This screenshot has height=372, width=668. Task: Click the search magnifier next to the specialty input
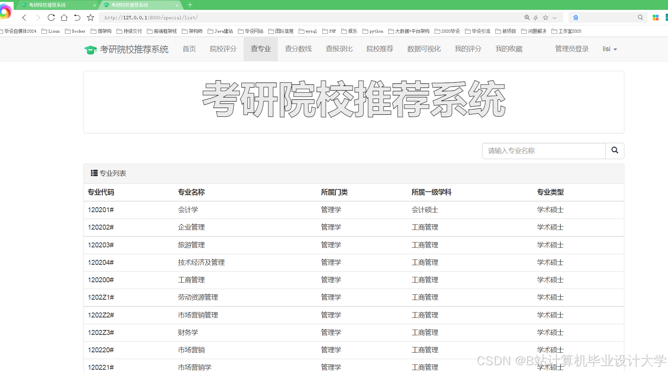(x=614, y=151)
